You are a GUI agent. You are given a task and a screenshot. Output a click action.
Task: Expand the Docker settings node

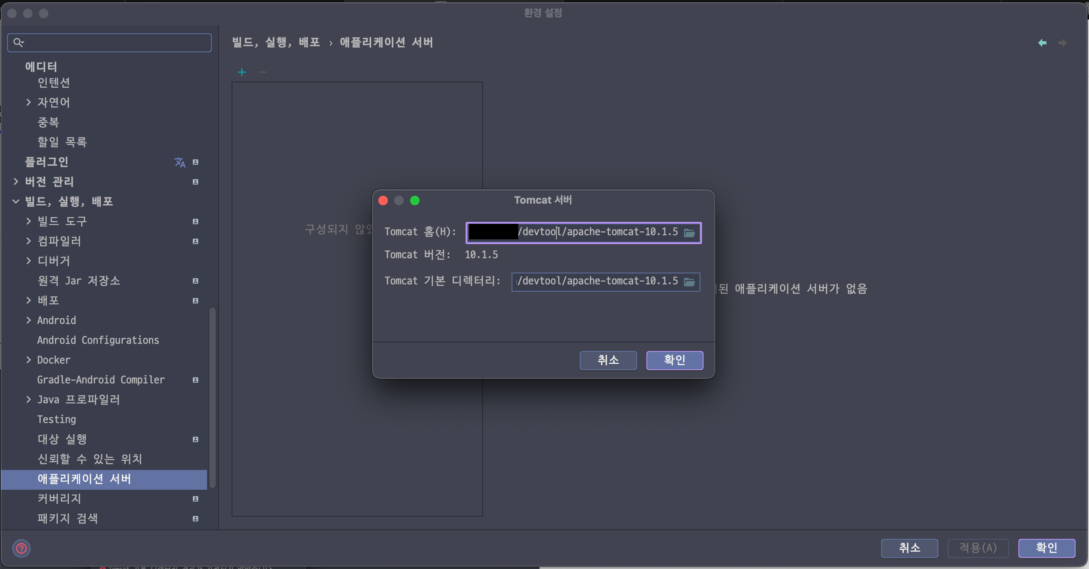(x=28, y=360)
